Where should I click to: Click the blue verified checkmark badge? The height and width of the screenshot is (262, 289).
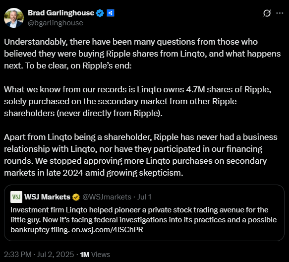click(100, 13)
